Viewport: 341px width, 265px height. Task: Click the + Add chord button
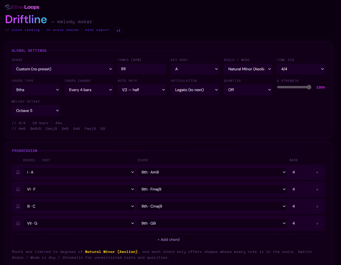[x=168, y=239]
